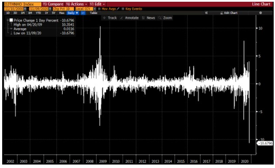
Task: Expand the Daily periodicity dropdown
Action: coord(73,13)
